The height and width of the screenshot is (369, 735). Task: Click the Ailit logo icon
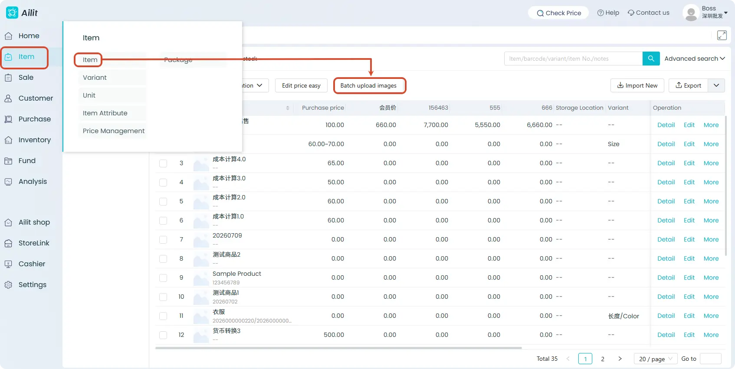[12, 13]
